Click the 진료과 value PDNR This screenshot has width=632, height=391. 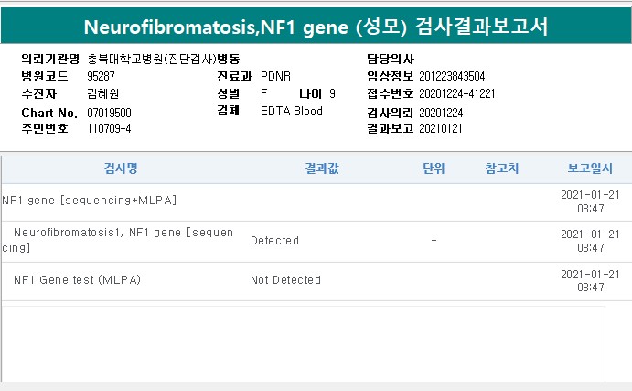(x=277, y=76)
